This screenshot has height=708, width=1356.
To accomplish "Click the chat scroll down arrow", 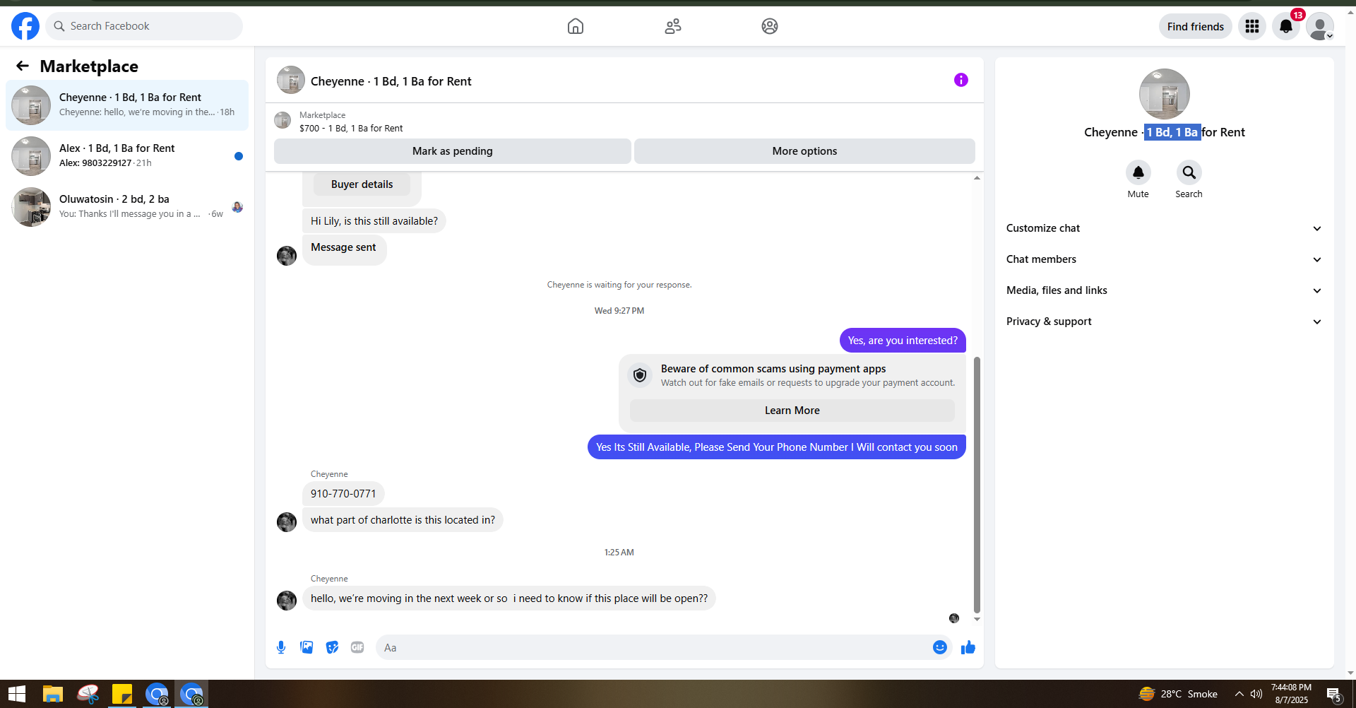I will point(977,619).
